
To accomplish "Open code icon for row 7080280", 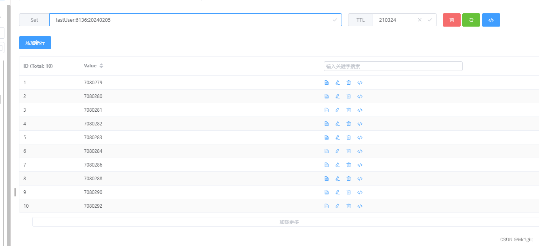I will [360, 96].
